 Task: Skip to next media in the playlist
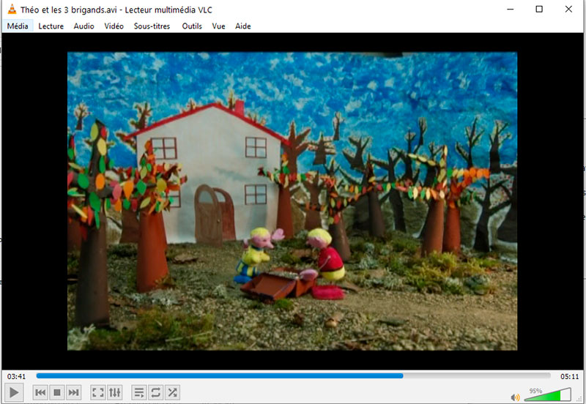[x=74, y=392]
